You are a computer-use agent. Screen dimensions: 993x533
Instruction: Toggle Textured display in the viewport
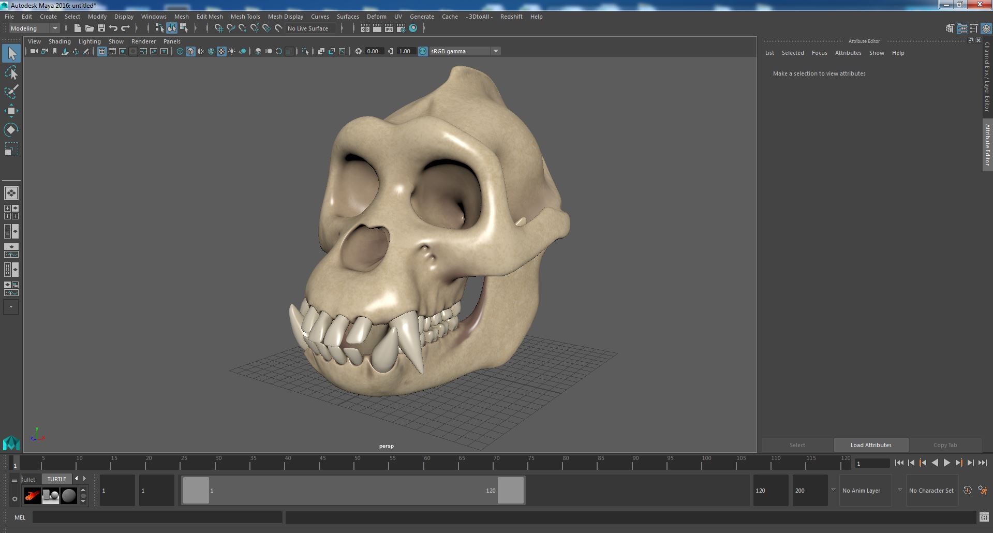(221, 51)
